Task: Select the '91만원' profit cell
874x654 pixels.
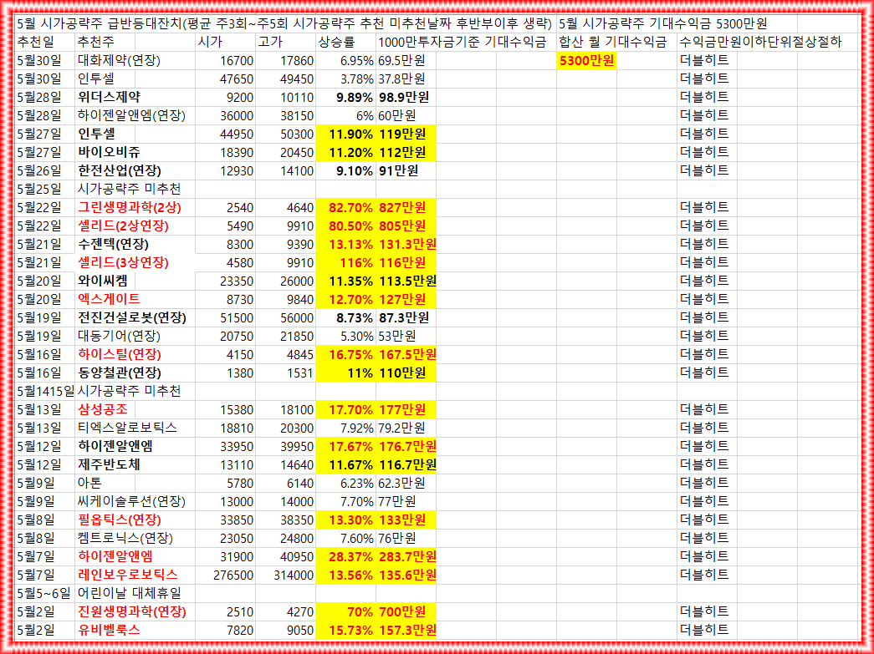Action: [x=406, y=170]
